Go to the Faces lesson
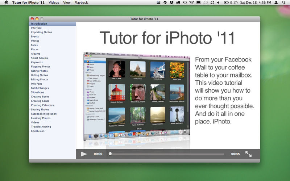Screen dimensions: 290x181 pyautogui.click(x=52, y=45)
